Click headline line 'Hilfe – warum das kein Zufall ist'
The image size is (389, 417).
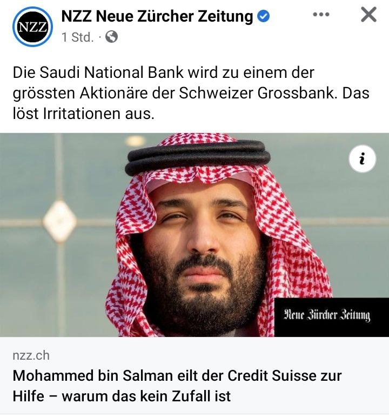(x=122, y=396)
